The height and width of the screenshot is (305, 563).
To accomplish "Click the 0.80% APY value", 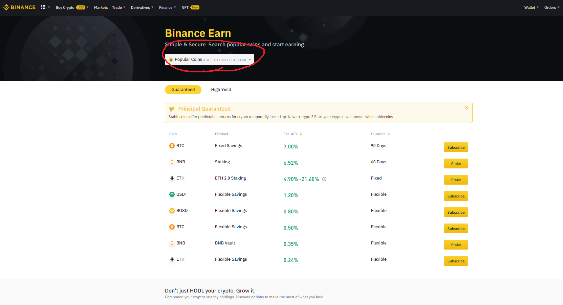I will (x=291, y=212).
